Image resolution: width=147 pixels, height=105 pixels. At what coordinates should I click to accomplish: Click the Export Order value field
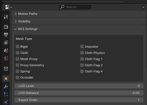coord(79,100)
